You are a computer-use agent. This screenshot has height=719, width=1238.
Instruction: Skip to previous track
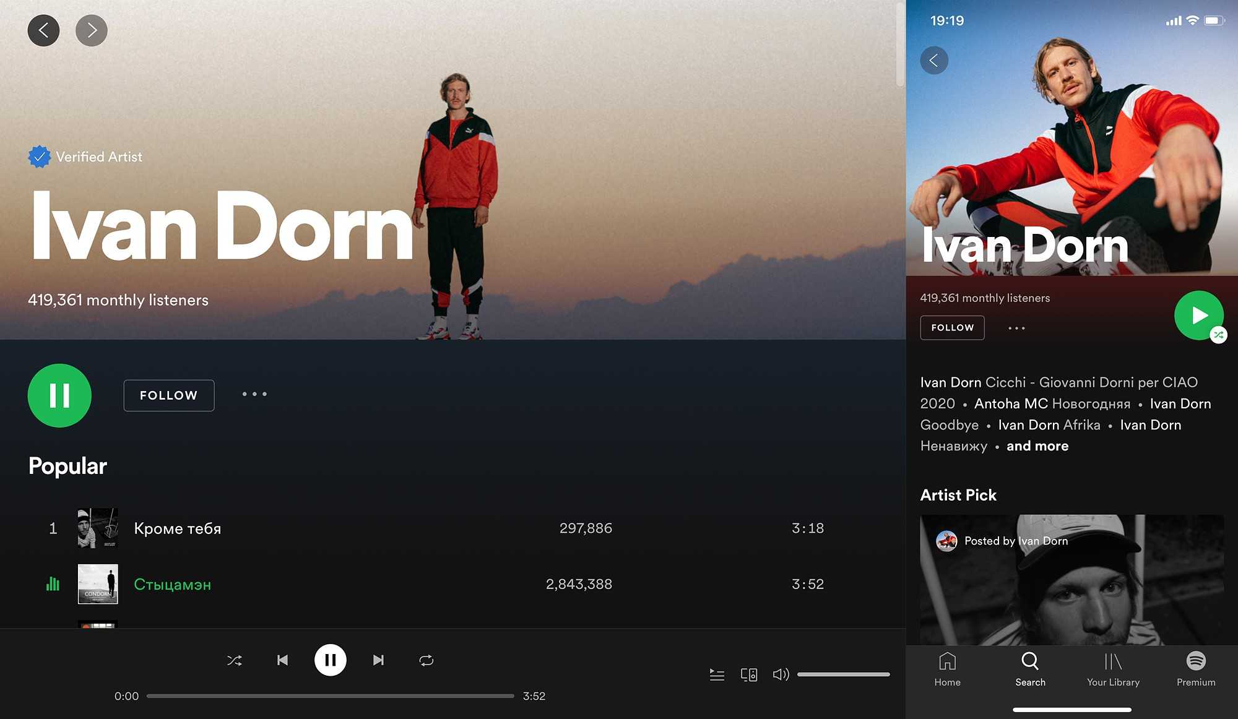pos(282,660)
